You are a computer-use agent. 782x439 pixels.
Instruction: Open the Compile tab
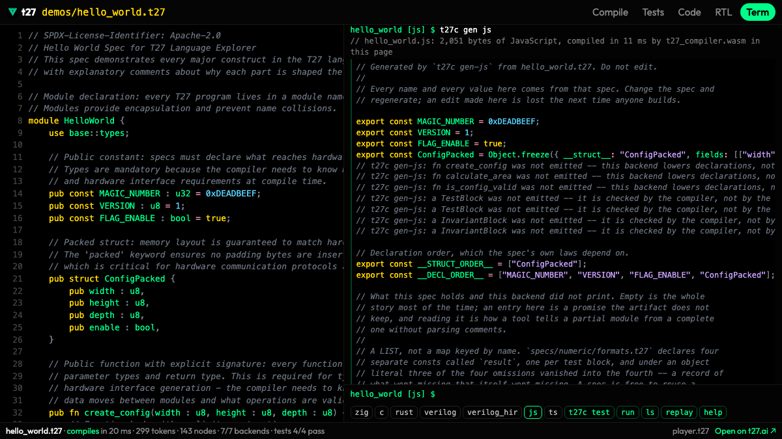point(610,12)
